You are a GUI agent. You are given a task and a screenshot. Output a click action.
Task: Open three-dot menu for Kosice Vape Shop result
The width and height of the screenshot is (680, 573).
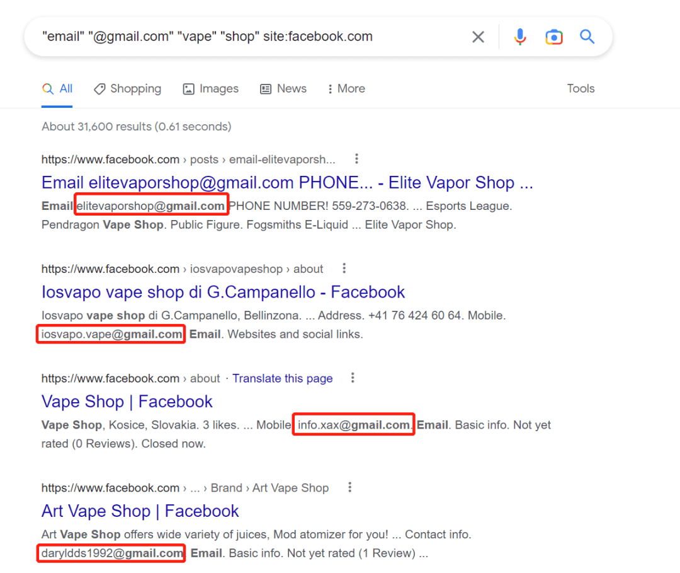pyautogui.click(x=353, y=378)
